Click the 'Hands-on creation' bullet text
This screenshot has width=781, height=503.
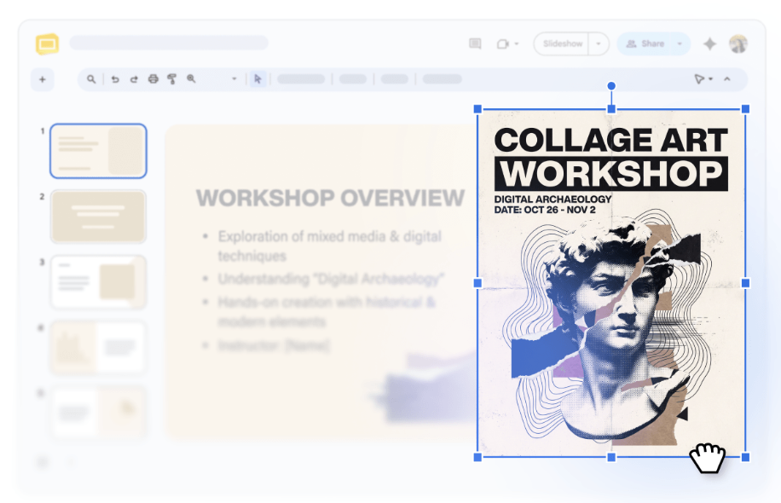[327, 312]
